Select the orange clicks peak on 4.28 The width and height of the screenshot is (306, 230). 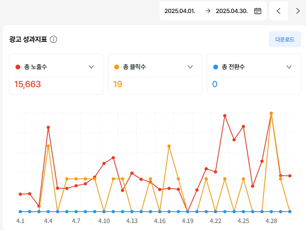coord(271,113)
